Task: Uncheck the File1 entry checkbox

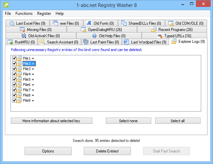Action: (x=14, y=58)
